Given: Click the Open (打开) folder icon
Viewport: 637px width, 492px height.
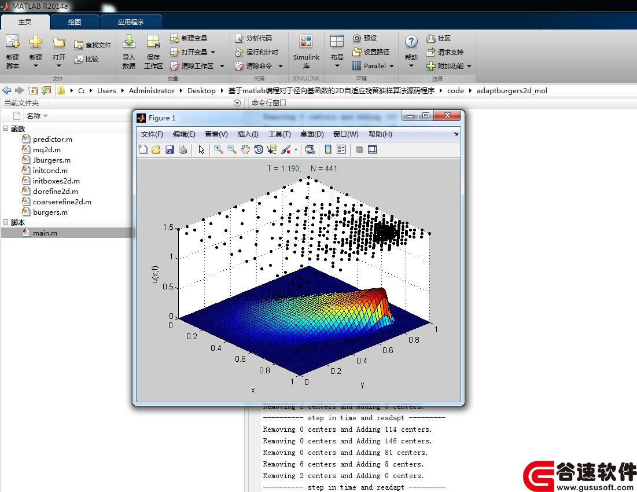Looking at the screenshot, I should [59, 42].
